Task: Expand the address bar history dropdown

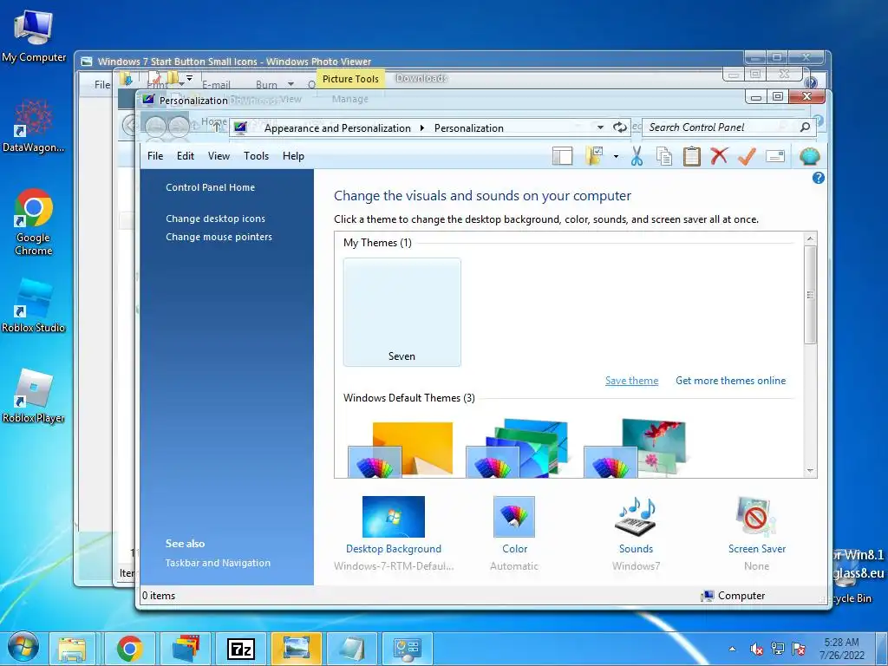Action: click(600, 127)
